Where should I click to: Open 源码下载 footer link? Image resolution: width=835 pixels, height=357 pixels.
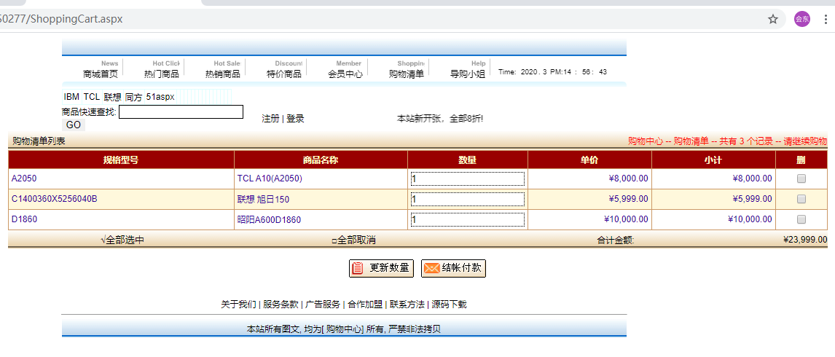[x=449, y=305]
